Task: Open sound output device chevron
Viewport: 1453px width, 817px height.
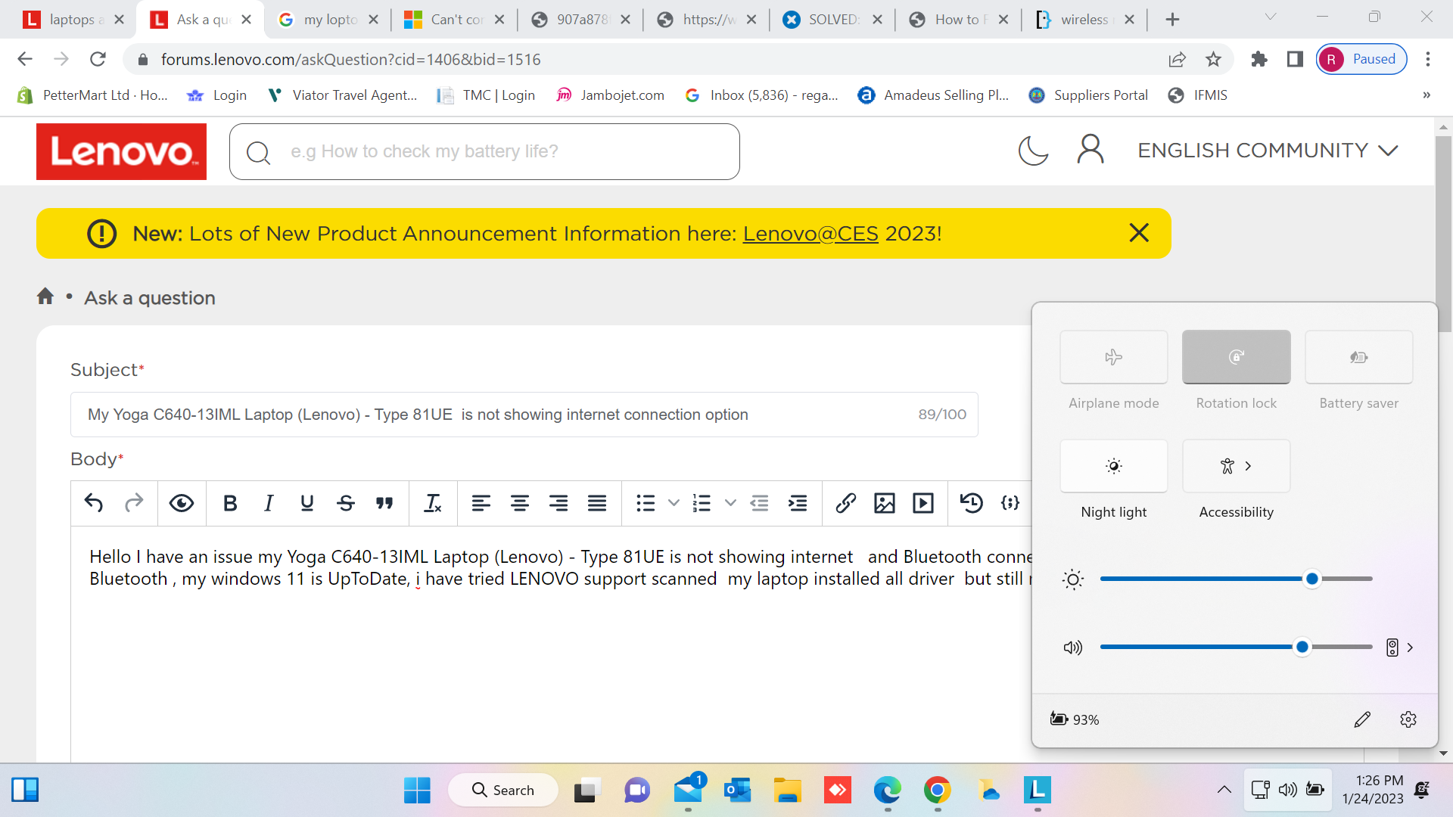Action: click(1410, 648)
